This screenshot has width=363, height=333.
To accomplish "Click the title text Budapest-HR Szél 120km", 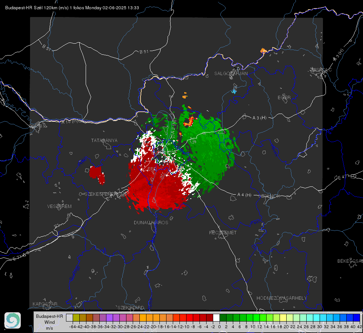I will point(31,8).
